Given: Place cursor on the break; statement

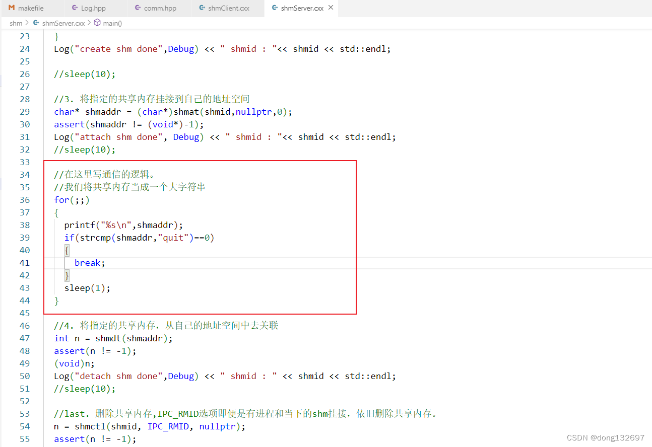Looking at the screenshot, I should tap(90, 263).
